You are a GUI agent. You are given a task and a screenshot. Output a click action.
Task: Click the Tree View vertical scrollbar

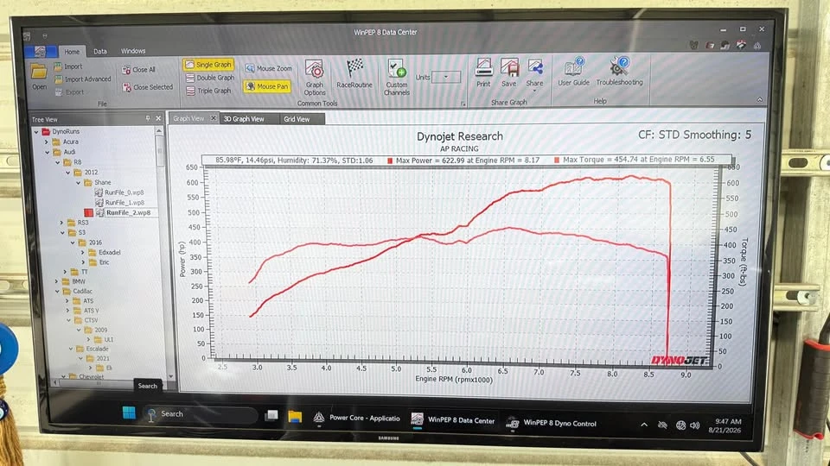[x=159, y=150]
